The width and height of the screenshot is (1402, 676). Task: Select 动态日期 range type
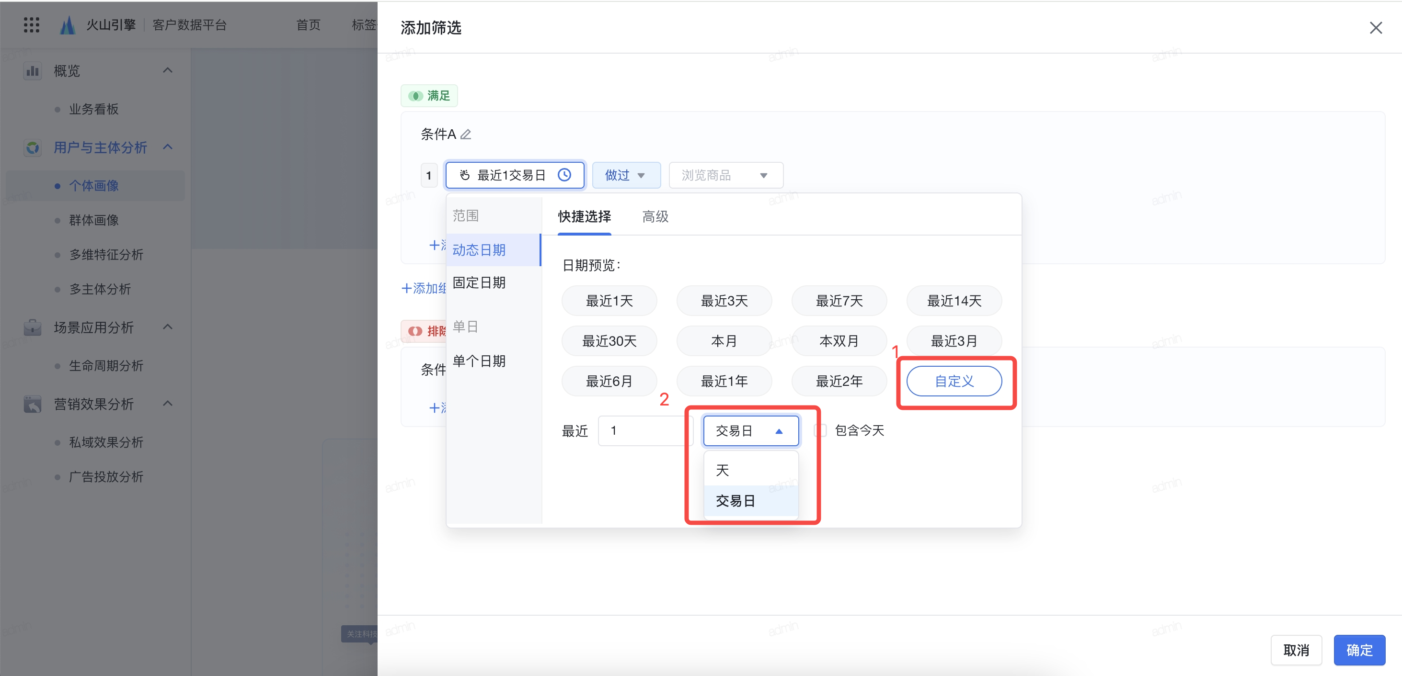(x=494, y=250)
